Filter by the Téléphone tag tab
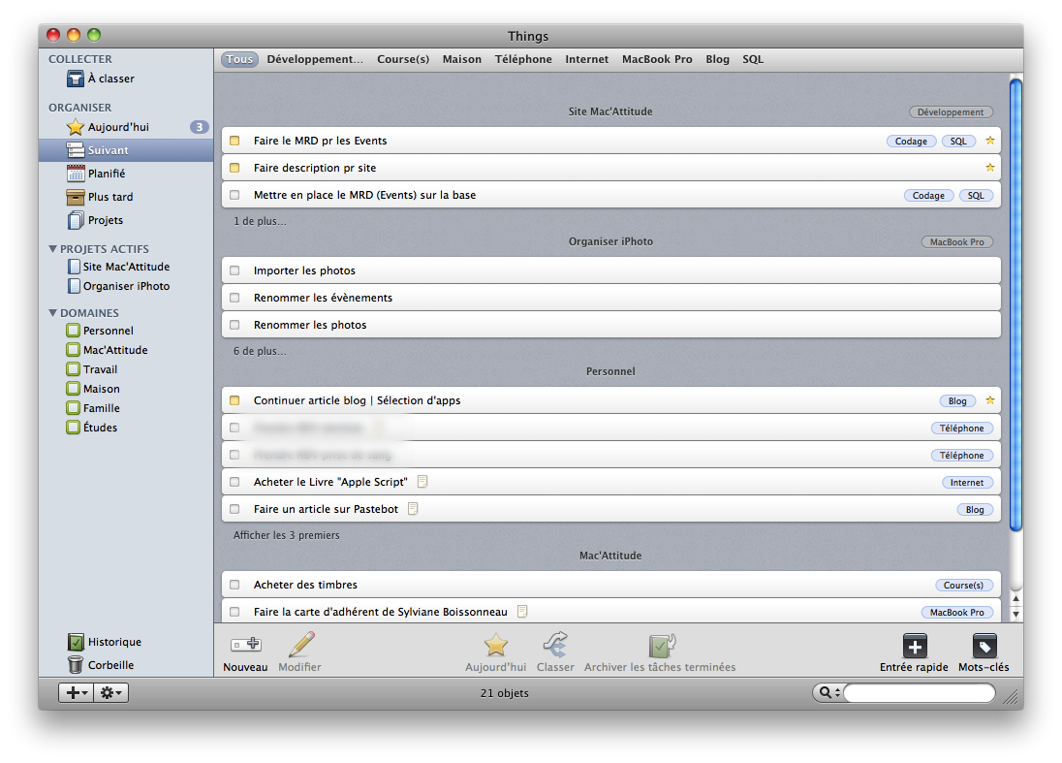 coord(523,59)
